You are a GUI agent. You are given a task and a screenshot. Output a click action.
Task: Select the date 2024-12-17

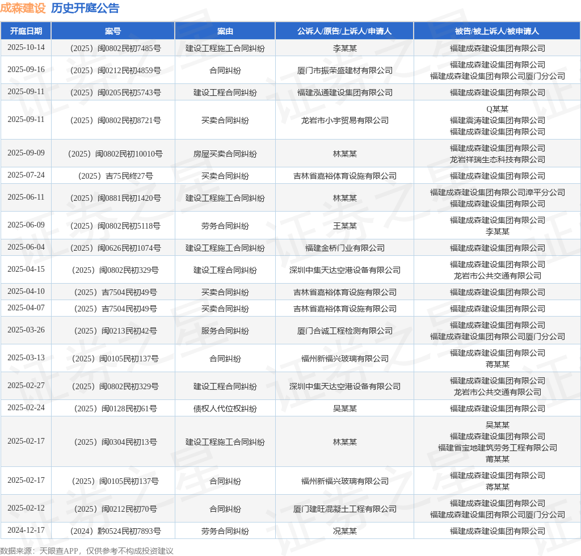pos(26,530)
